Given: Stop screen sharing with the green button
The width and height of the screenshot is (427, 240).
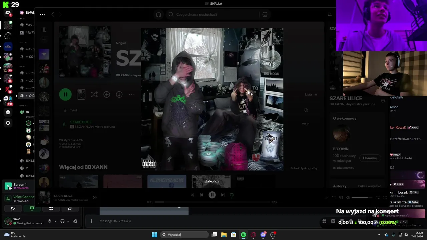Looking at the screenshot, I should point(32,209).
